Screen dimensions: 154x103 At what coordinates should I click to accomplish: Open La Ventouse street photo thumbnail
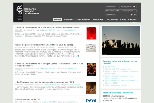pyautogui.click(x=91, y=88)
